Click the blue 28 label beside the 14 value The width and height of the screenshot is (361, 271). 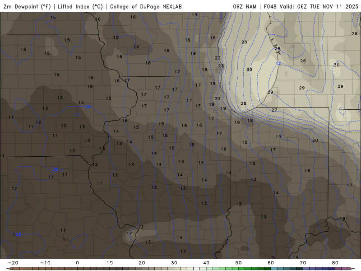click(x=88, y=107)
